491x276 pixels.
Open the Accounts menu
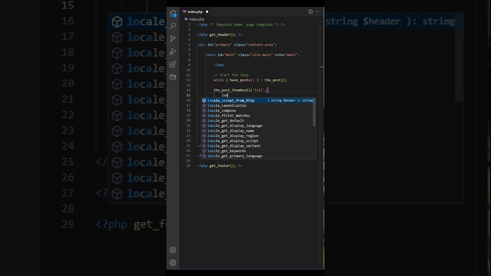click(x=173, y=250)
